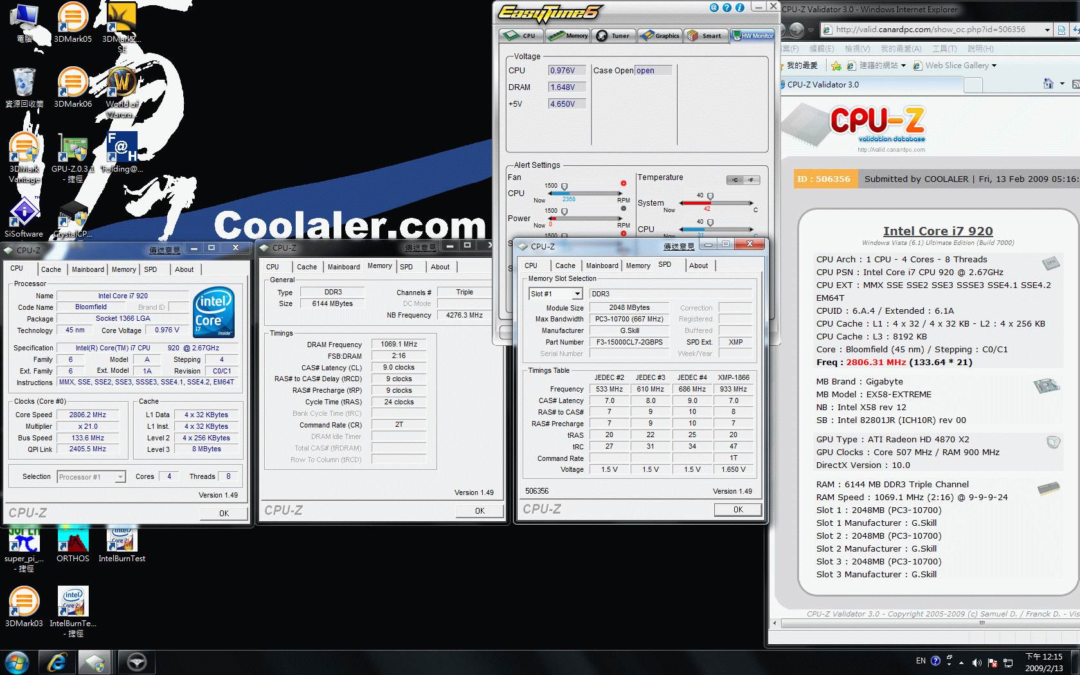Open the Tuner tab in EasyTune6
1080x675 pixels.
pyautogui.click(x=613, y=36)
